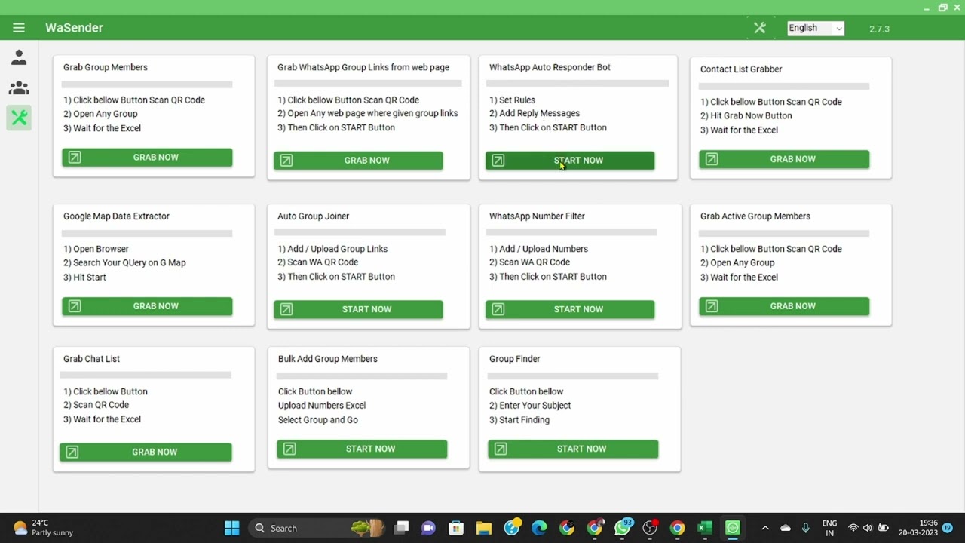The image size is (965, 543).
Task: Click GRAB NOW for Google Map Data Extractor
Action: [147, 306]
